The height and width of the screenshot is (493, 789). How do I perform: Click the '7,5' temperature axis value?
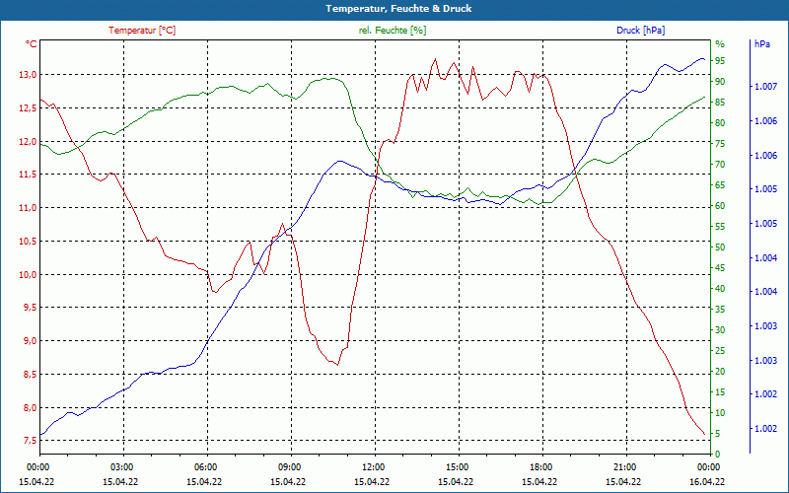click(31, 441)
